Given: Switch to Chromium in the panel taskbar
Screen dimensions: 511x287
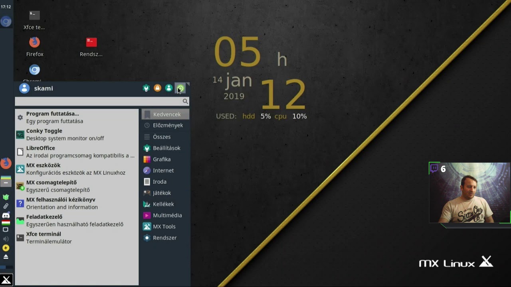Looking at the screenshot, I should pyautogui.click(x=6, y=21).
